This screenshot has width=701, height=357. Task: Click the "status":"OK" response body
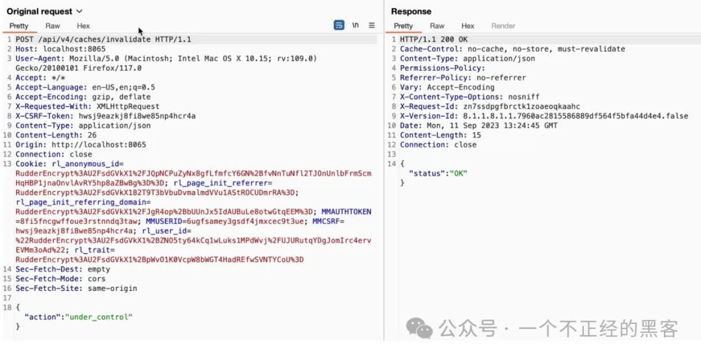tap(438, 173)
